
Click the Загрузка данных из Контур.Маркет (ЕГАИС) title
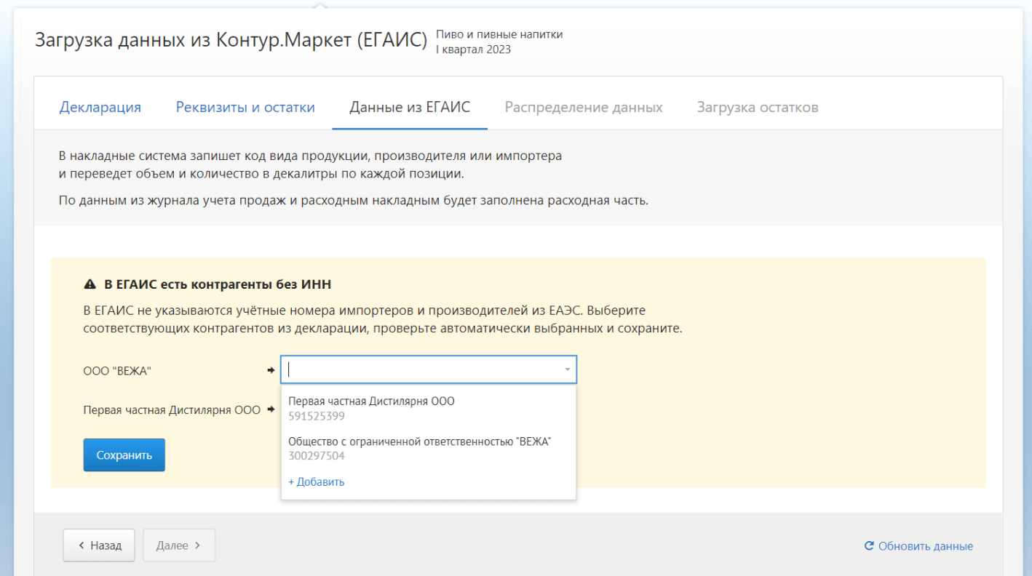[231, 40]
